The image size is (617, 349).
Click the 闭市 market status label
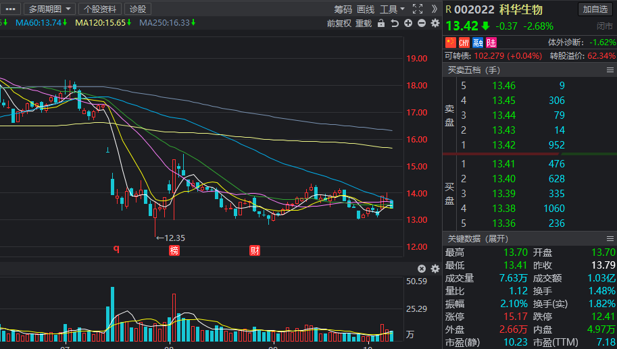point(605,26)
